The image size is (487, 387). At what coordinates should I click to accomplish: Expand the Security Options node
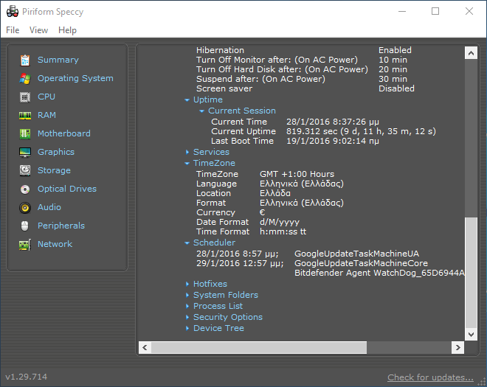click(187, 317)
